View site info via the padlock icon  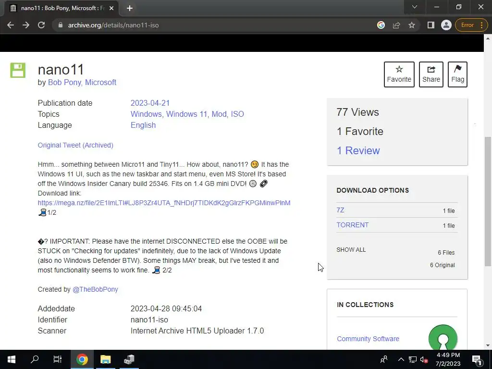(61, 25)
